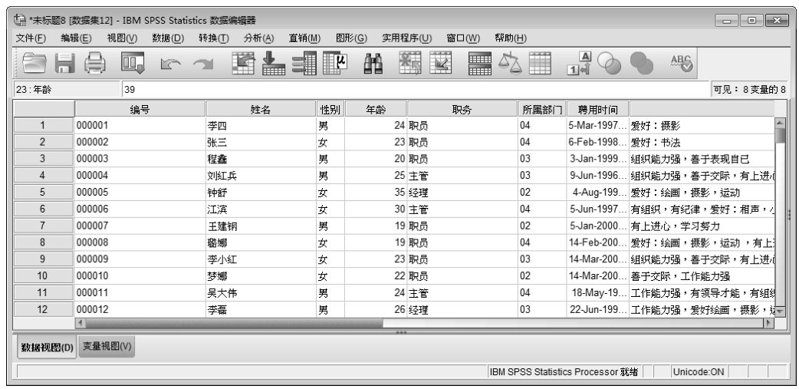
Task: Click the Insert cases icon
Action: [x=409, y=64]
